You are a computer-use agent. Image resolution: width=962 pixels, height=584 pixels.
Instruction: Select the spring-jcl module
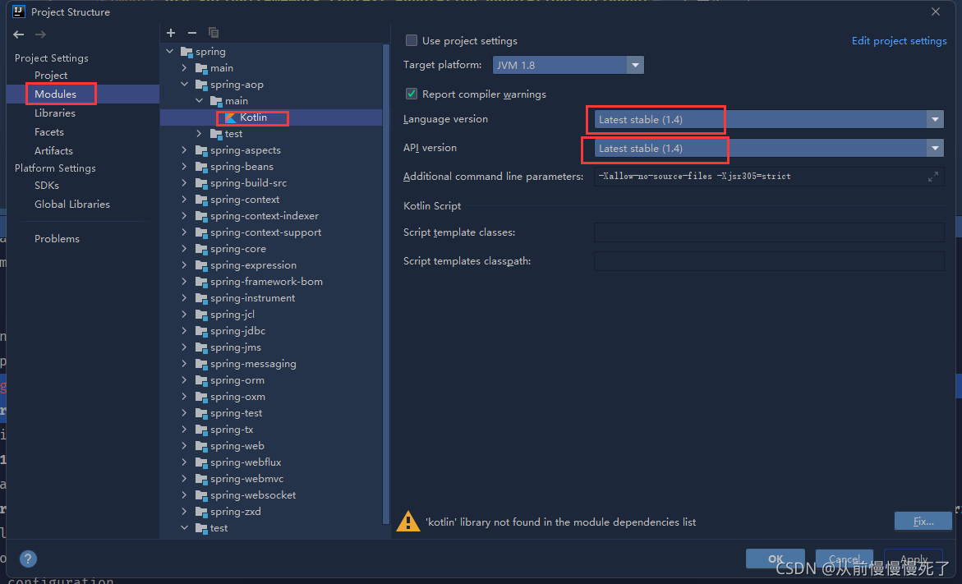click(x=232, y=315)
